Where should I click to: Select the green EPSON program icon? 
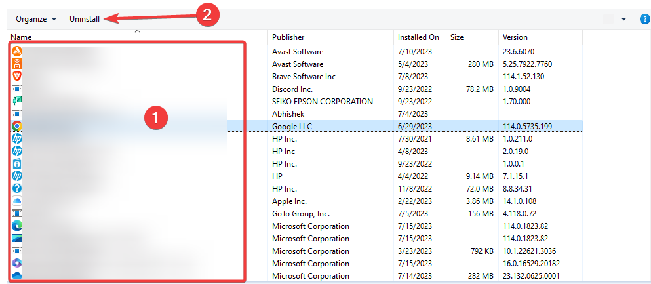point(17,101)
